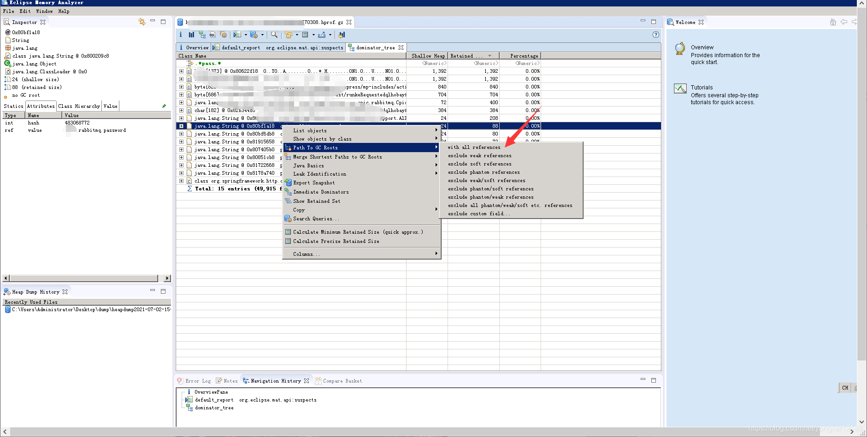Select 'Export Snapshot' context menu item

361,183
